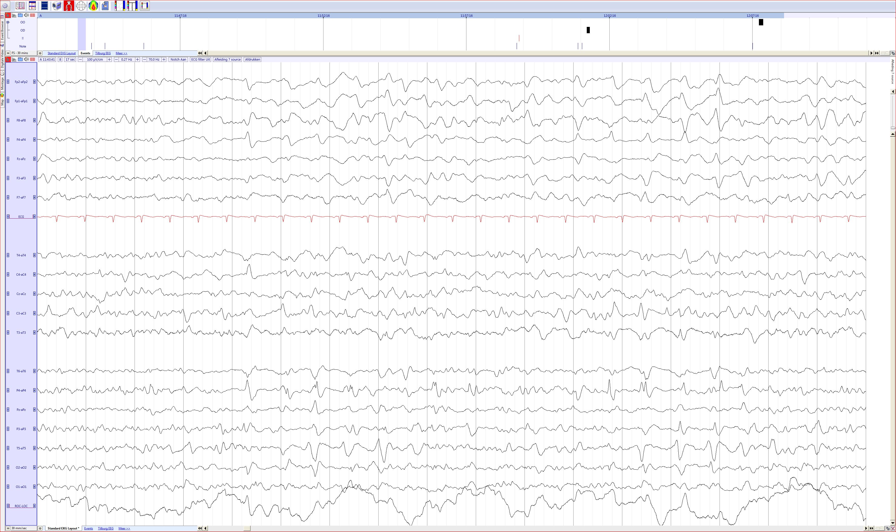Open the settings gear icon
Screen dimensions: 896x532
pyautogui.click(x=5, y=6)
